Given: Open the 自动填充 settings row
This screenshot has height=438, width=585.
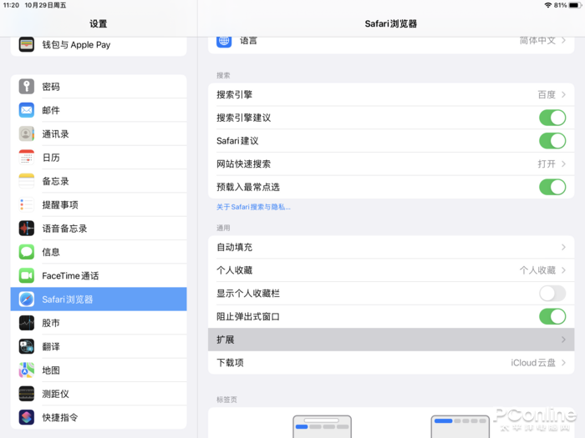Looking at the screenshot, I should tap(390, 247).
